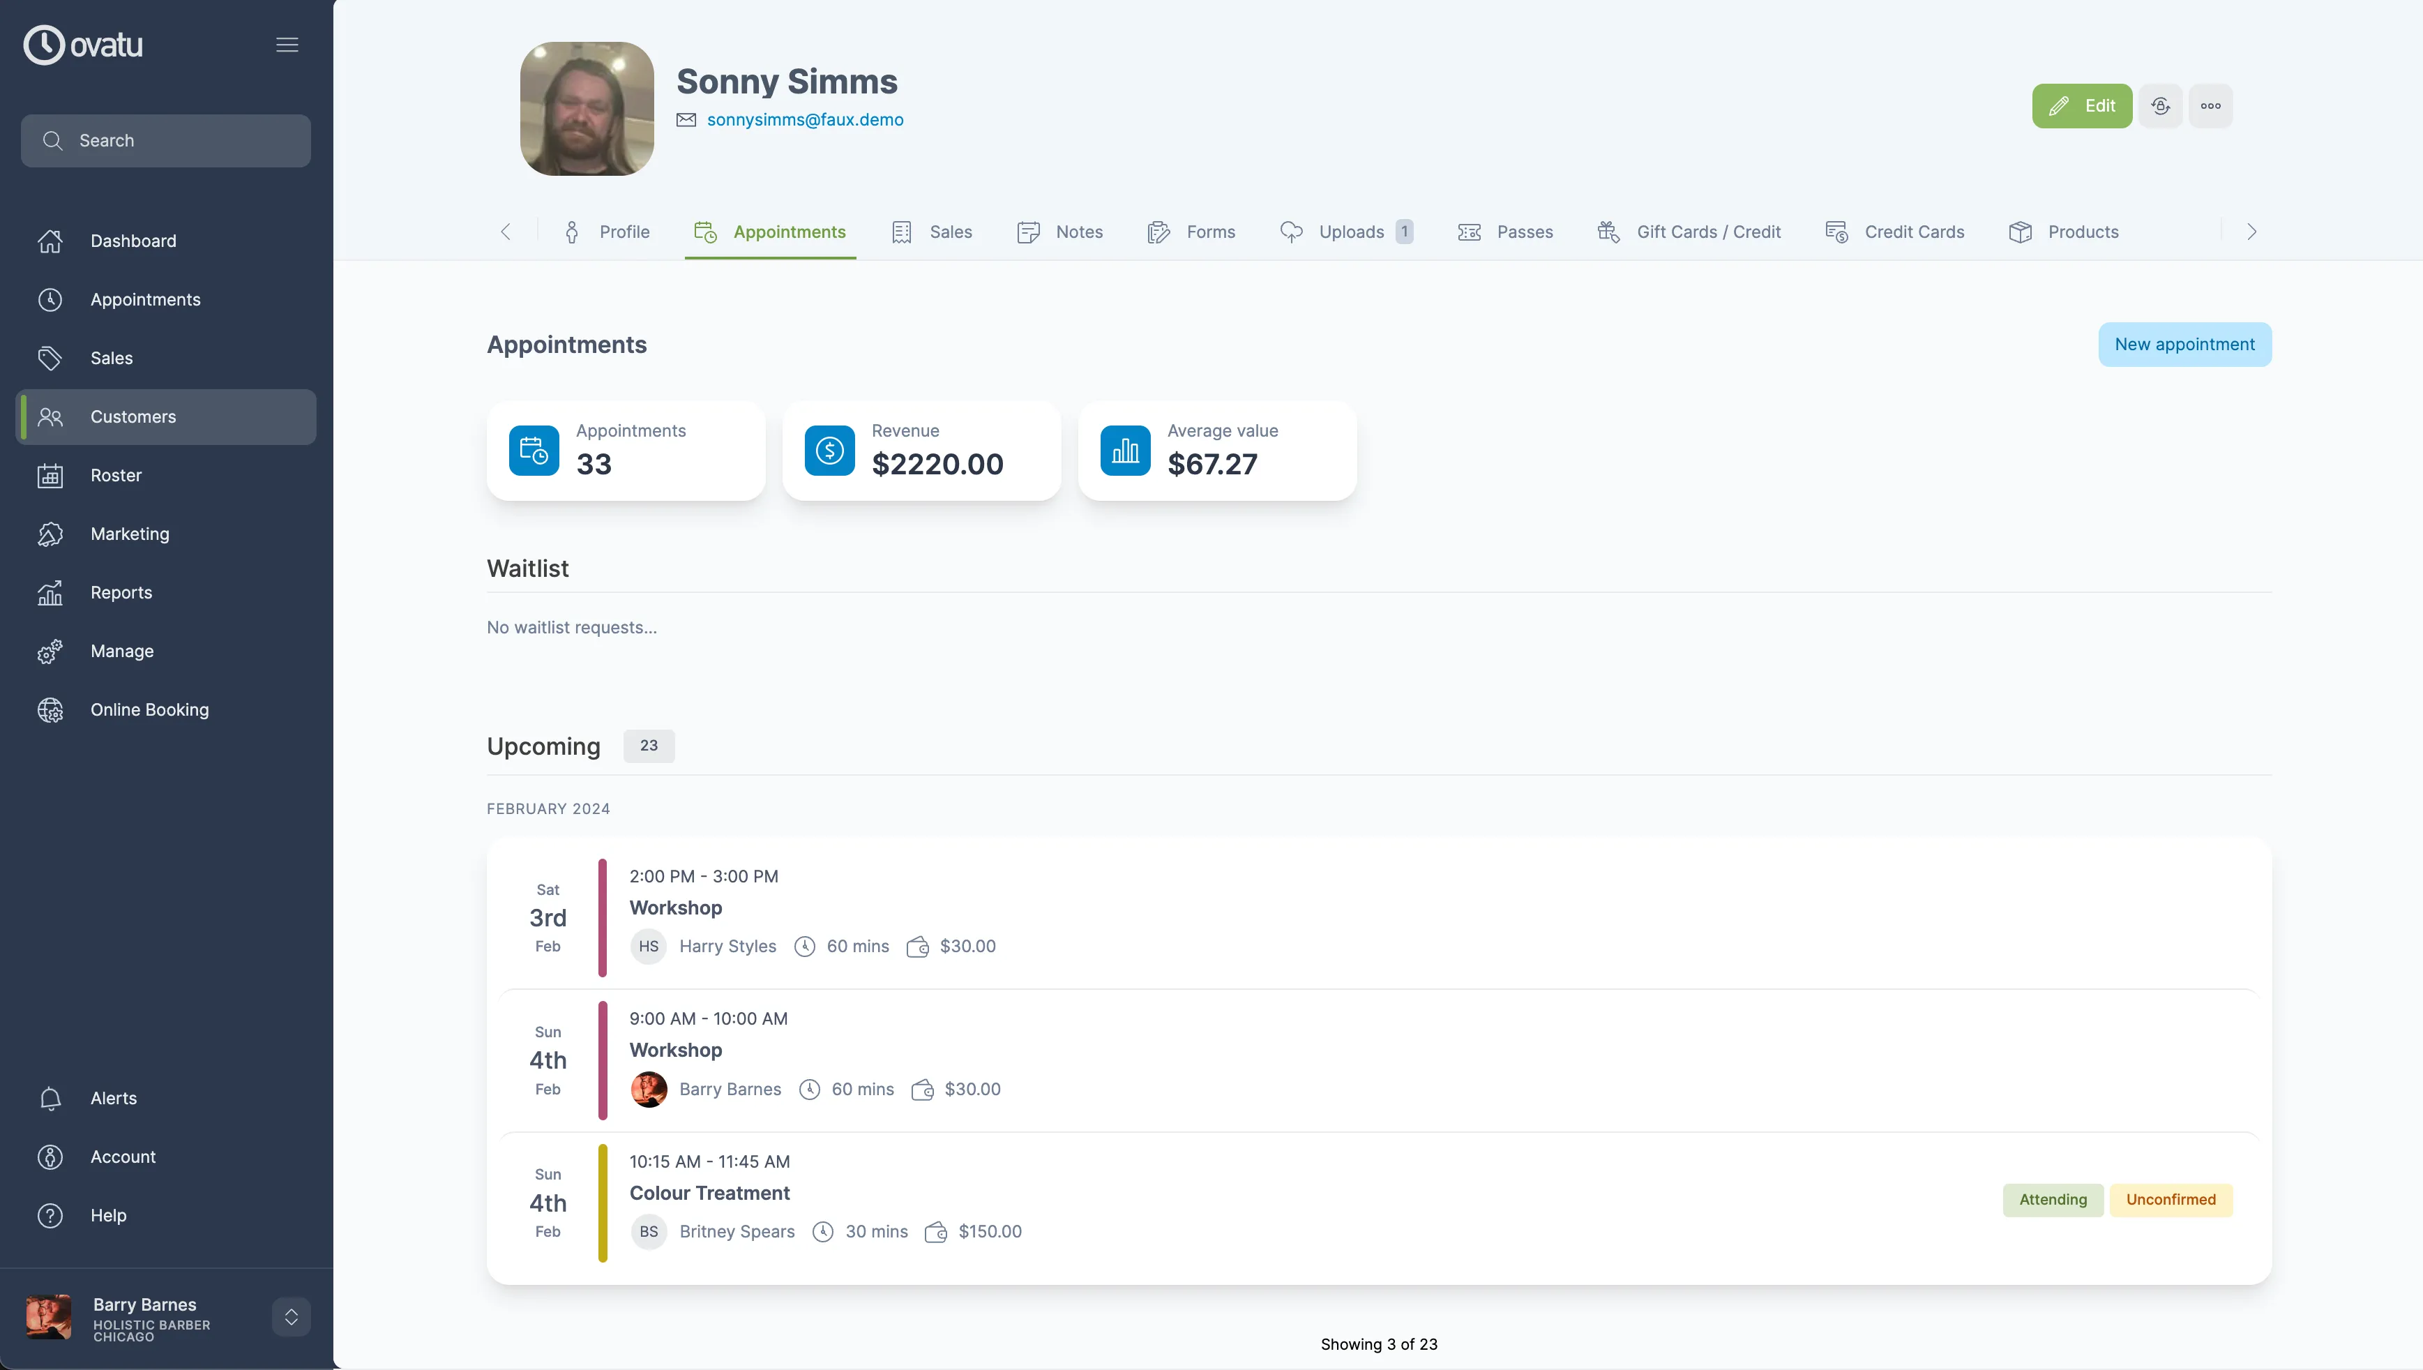Click inside the Search field

coord(165,140)
